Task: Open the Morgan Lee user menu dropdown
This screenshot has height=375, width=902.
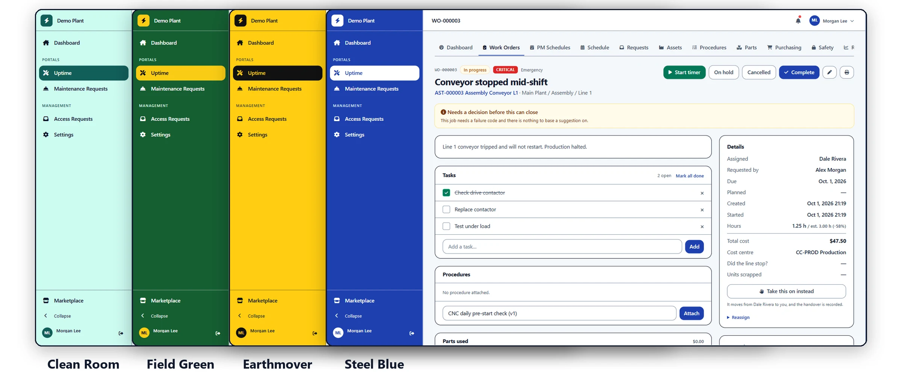Action: (x=832, y=21)
